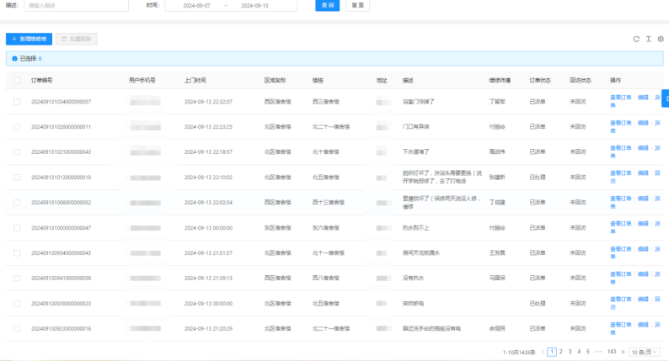The height and width of the screenshot is (361, 669).
Task: Go to pagination page 4
Action: pyautogui.click(x=579, y=352)
